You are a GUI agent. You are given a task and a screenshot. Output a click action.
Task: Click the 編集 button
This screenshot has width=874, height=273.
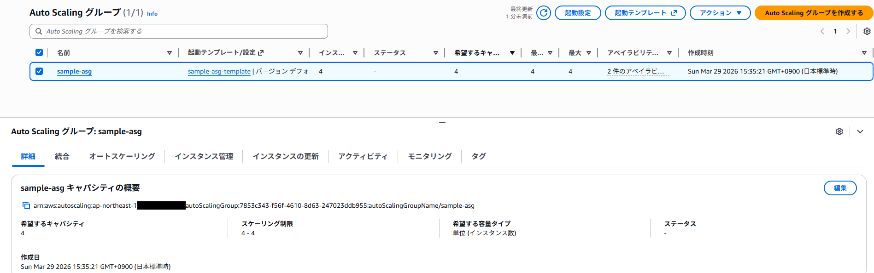pos(839,188)
